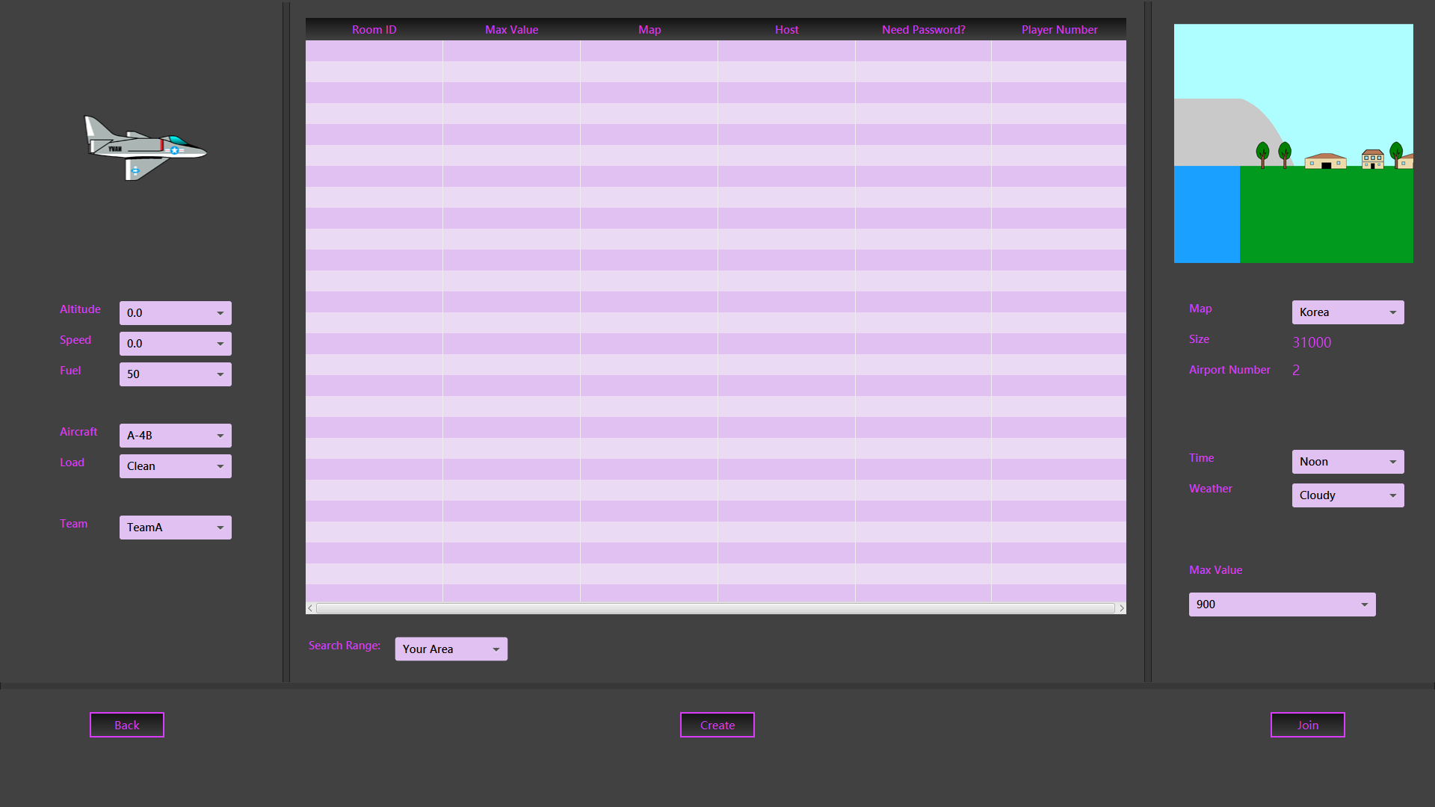This screenshot has height=807, width=1435.
Task: Choose a plane from Aircraft dropdown
Action: [175, 436]
